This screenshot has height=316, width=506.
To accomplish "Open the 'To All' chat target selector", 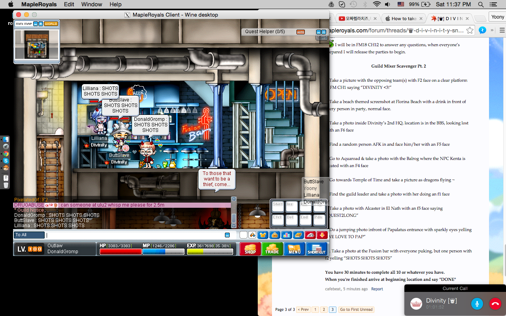I will tap(30, 235).
